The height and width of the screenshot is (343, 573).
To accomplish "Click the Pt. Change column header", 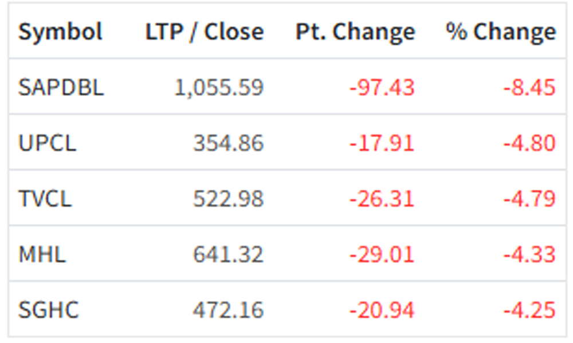I will (x=355, y=32).
